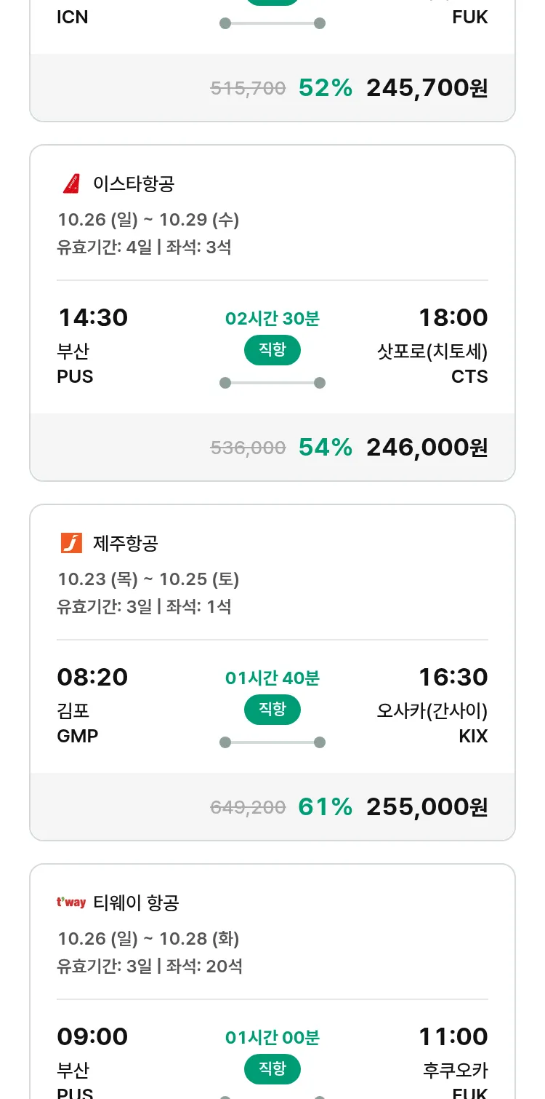
Task: Click the 54% discount label
Action: point(326,448)
